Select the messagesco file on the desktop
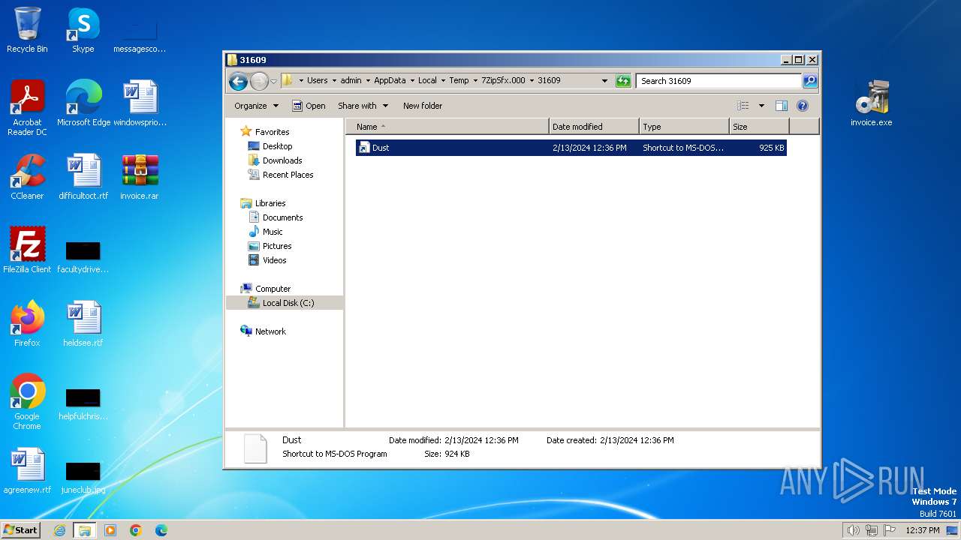This screenshot has height=540, width=961. coord(140,36)
